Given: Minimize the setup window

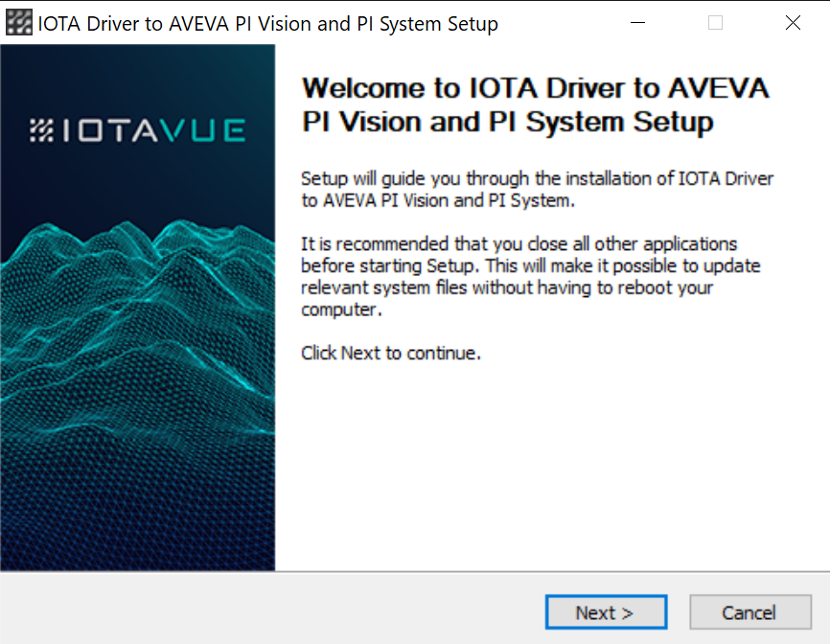Looking at the screenshot, I should tap(638, 23).
